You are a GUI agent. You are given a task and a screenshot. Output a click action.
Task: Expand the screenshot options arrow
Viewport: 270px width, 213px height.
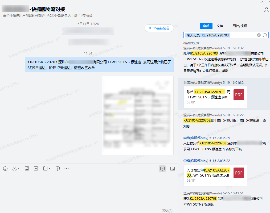coord(19,169)
